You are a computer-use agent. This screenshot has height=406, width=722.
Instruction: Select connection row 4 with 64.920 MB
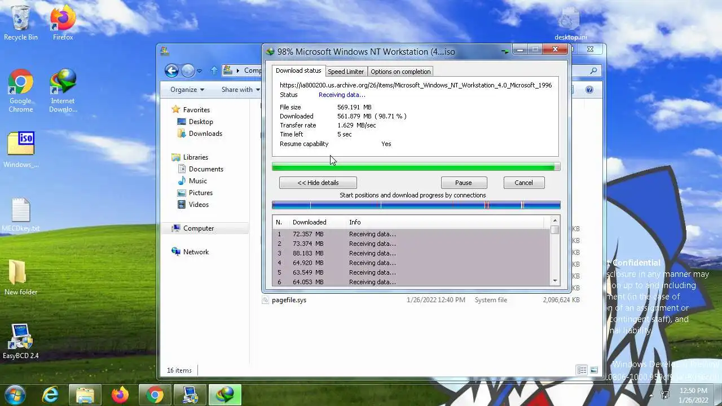tap(412, 263)
